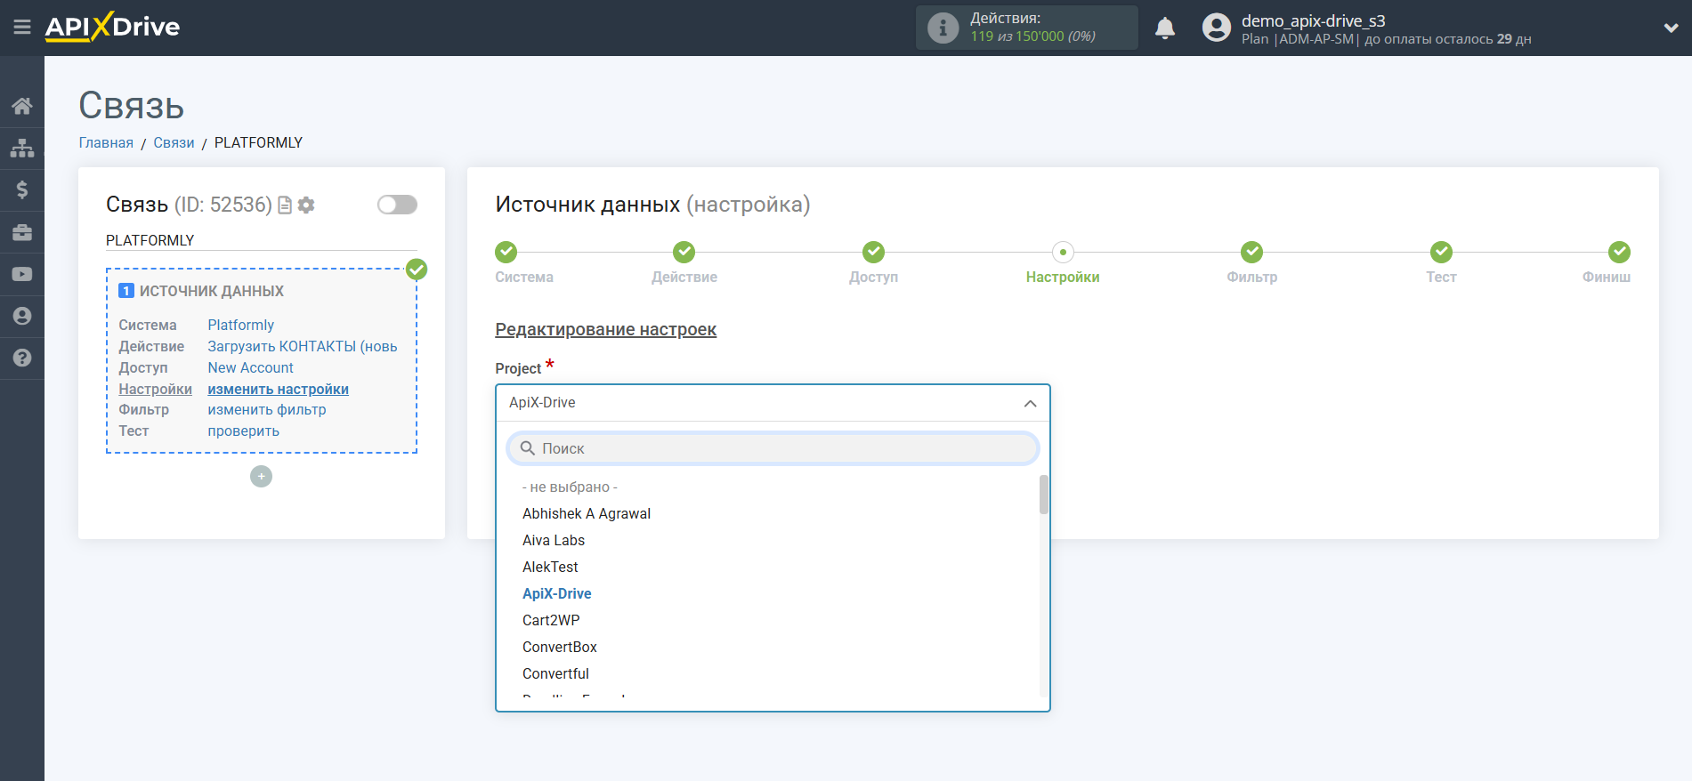Click the demo_apix-drive_s3 account name
The height and width of the screenshot is (781, 1692).
(1313, 20)
